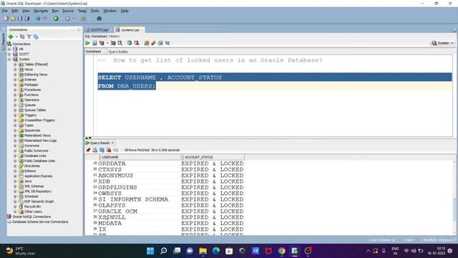
Task: Click the SQL label in Query Result toolbar
Action: point(116,150)
